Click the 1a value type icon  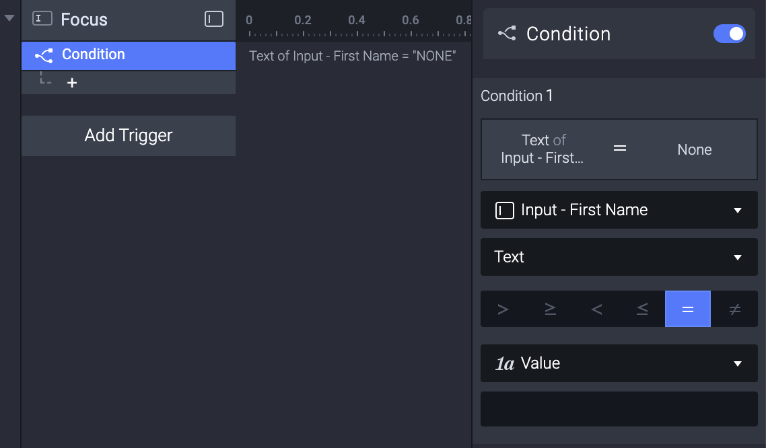[x=505, y=363]
